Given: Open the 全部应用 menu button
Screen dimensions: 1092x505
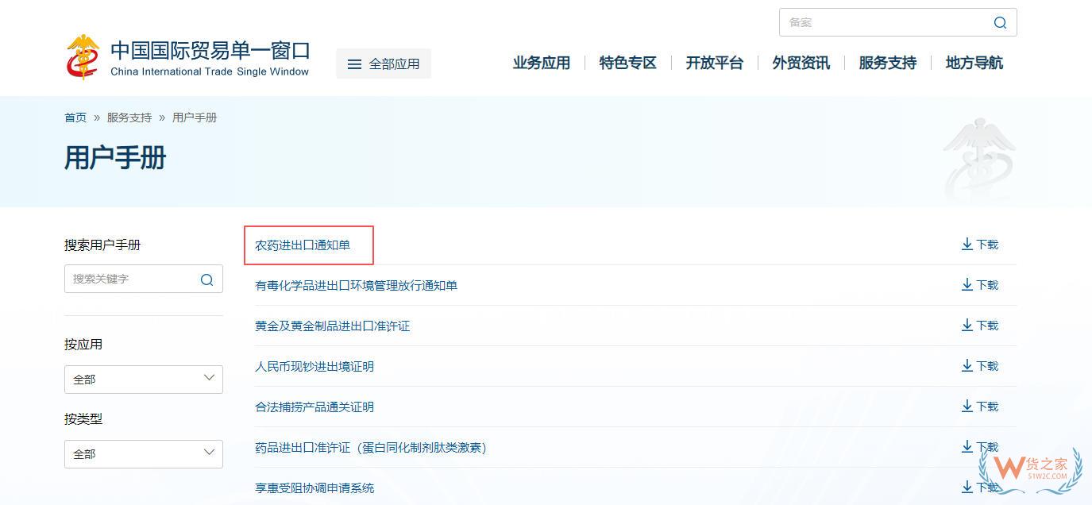Looking at the screenshot, I should (x=384, y=64).
